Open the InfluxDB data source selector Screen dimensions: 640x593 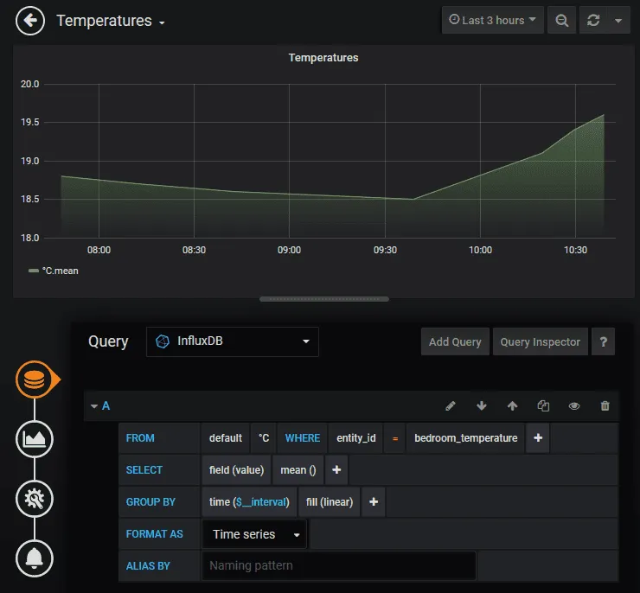(x=233, y=341)
